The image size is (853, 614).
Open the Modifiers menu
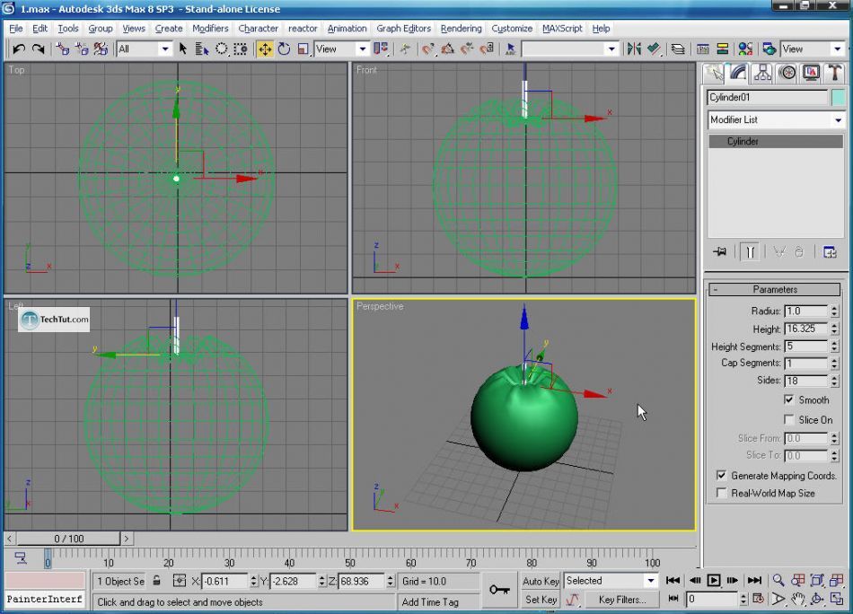[x=210, y=29]
